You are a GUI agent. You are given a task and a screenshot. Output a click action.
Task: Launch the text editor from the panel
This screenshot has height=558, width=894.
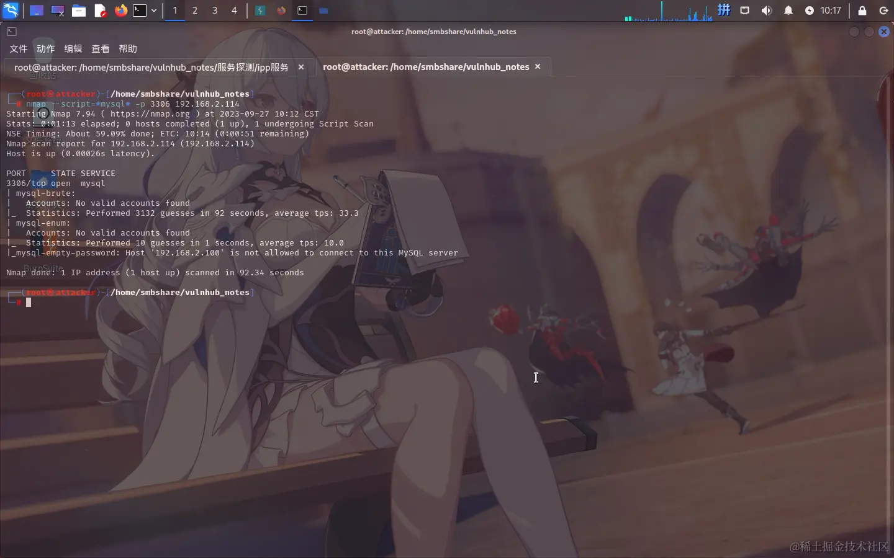[100, 11]
